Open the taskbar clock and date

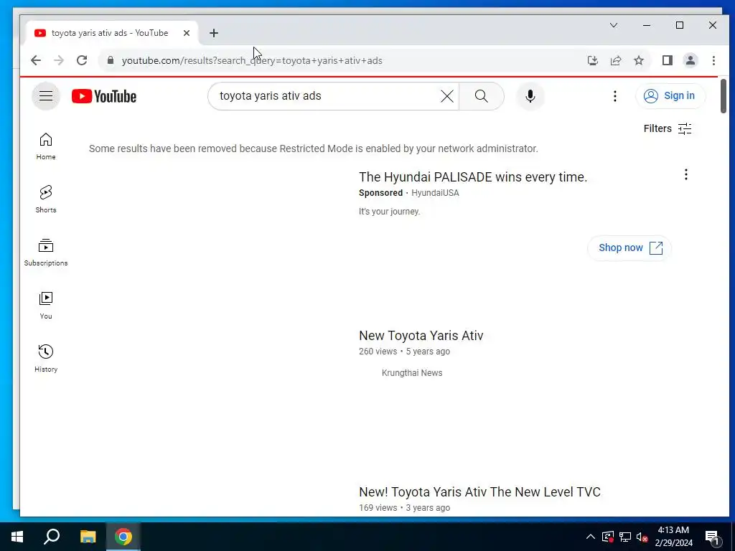673,537
